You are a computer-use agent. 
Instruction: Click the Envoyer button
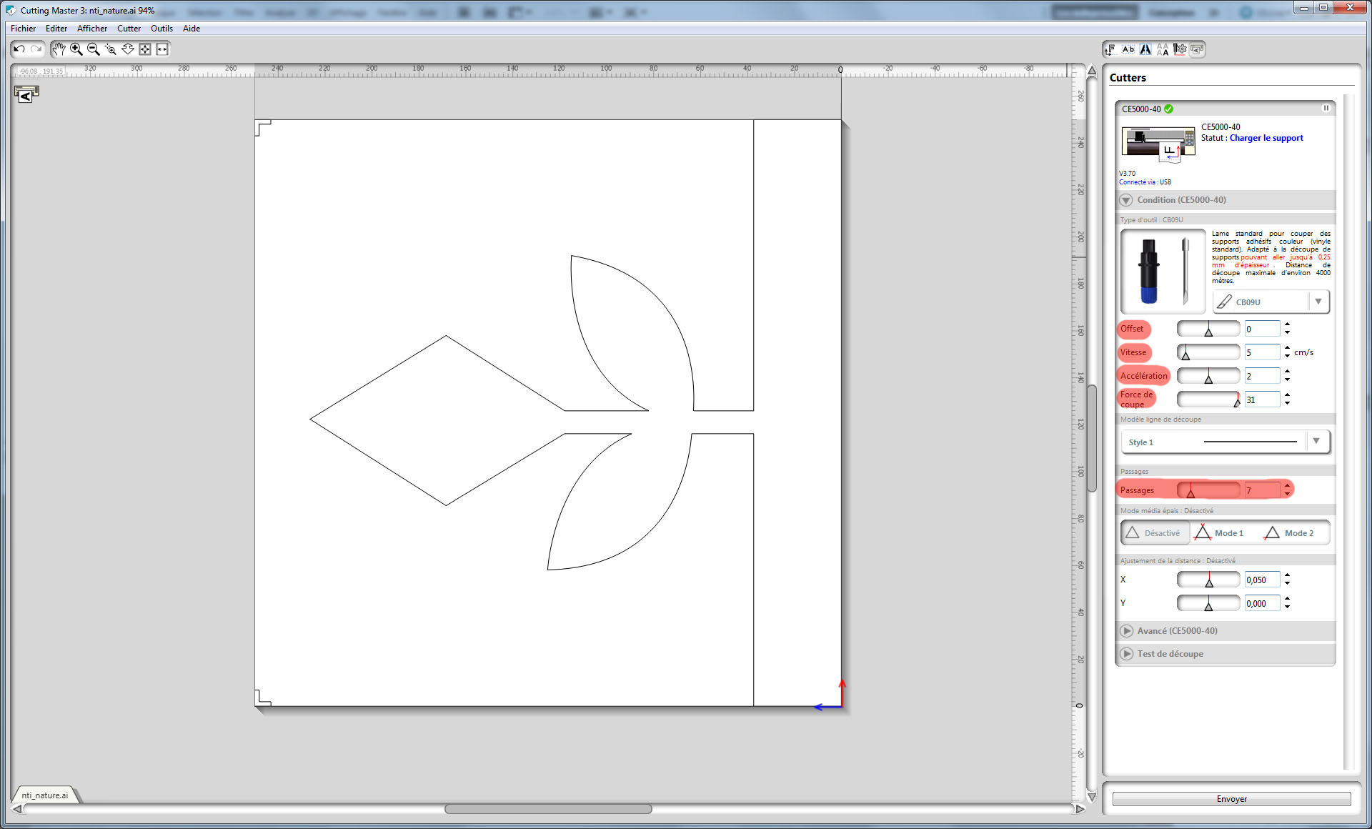pos(1231,799)
